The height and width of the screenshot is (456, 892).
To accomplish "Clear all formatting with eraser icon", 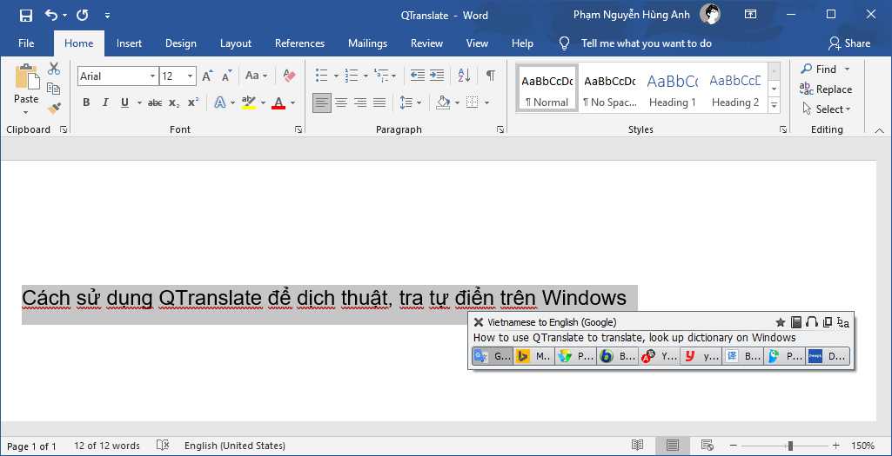I will pyautogui.click(x=290, y=76).
